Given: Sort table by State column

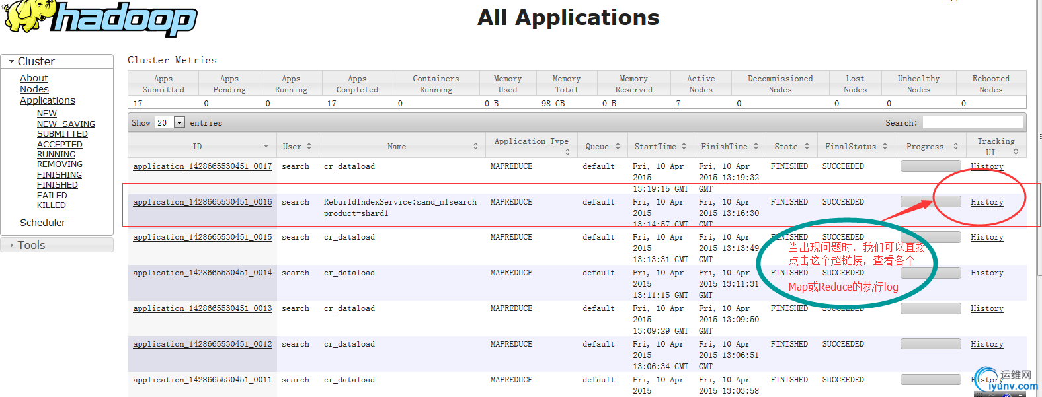Looking at the screenshot, I should (x=792, y=147).
